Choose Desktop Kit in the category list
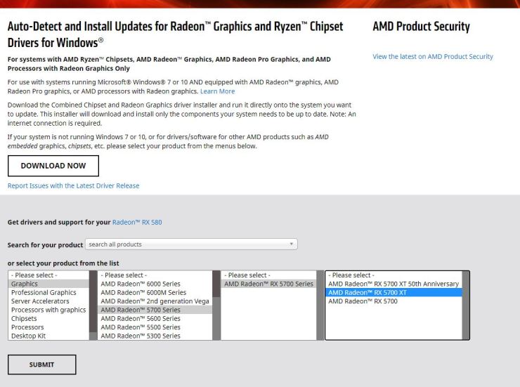Screen dimensions: 520x387 (48, 335)
